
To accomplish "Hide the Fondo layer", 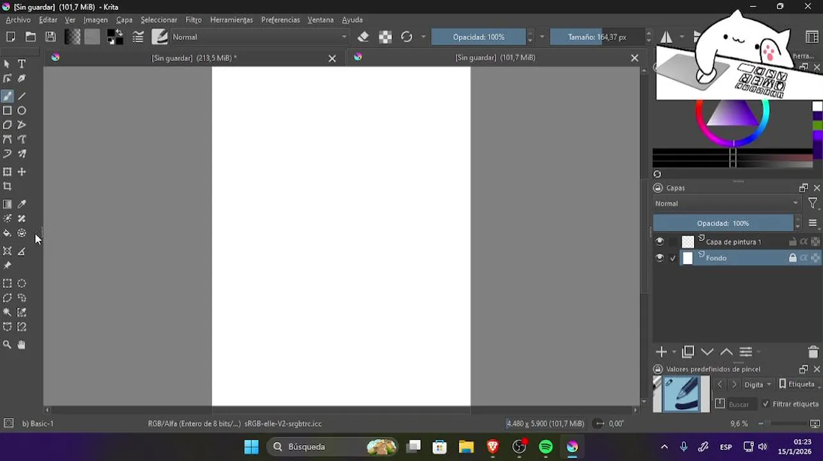I will click(660, 257).
